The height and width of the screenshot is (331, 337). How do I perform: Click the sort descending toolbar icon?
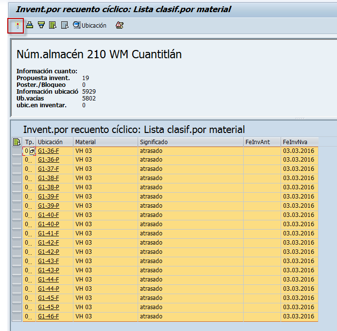click(41, 25)
